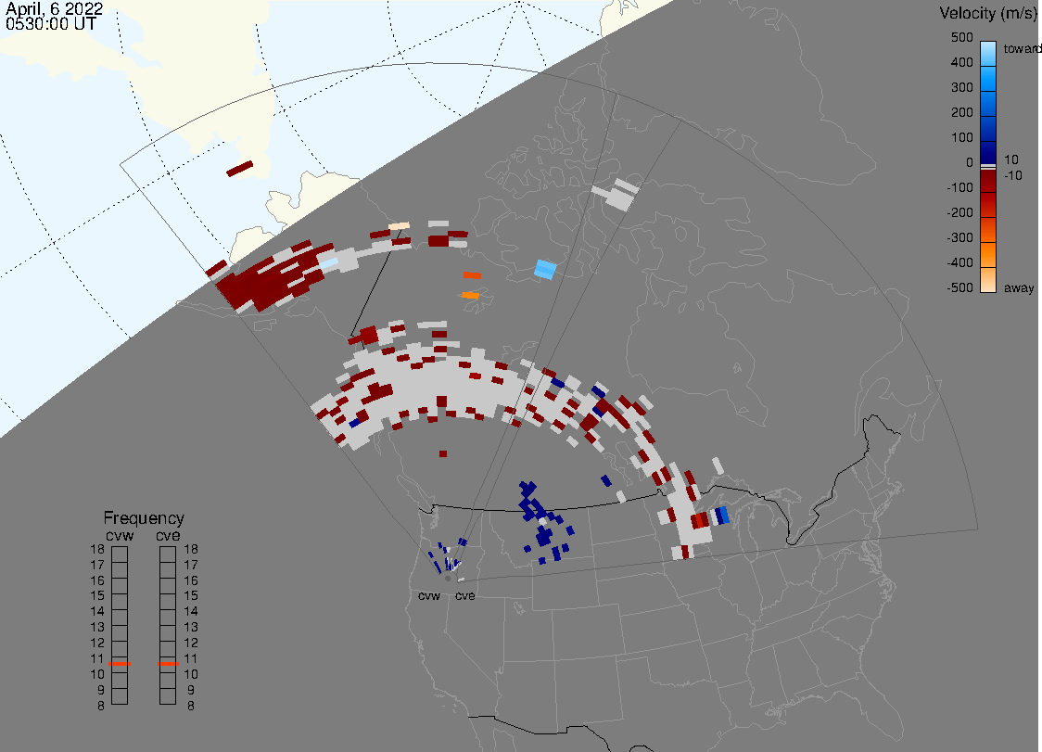Pick the orange -300 to -400 color bar segment
This screenshot has width=1042, height=752.
[988, 255]
